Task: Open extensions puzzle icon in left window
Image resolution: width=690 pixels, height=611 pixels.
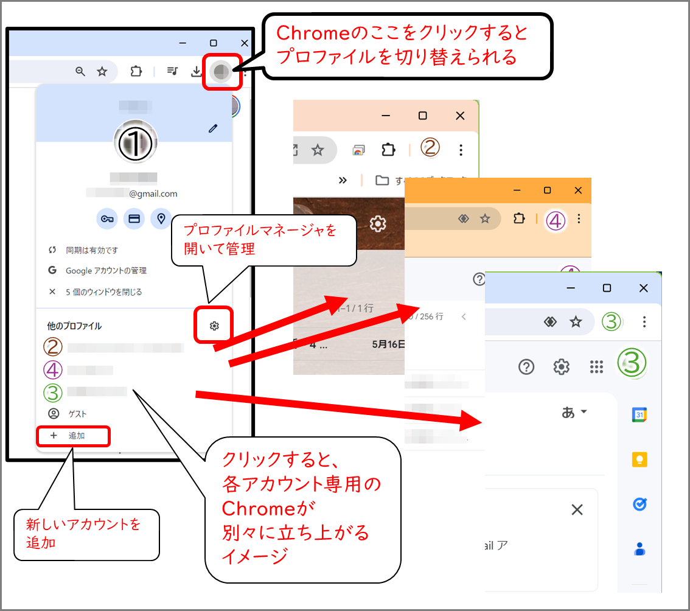Action: tap(136, 71)
